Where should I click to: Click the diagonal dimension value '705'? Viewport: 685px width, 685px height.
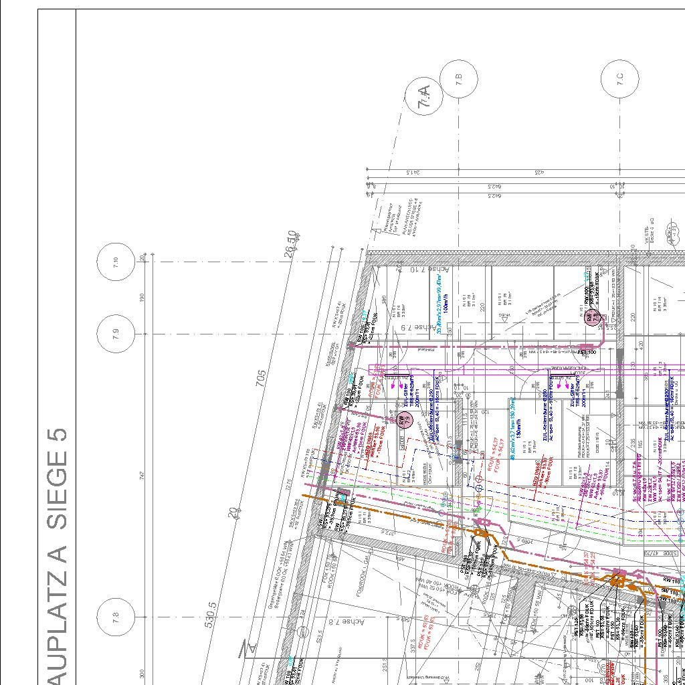pos(260,379)
